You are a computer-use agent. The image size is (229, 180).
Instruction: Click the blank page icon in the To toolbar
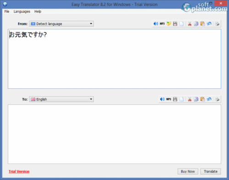[x=181, y=99]
